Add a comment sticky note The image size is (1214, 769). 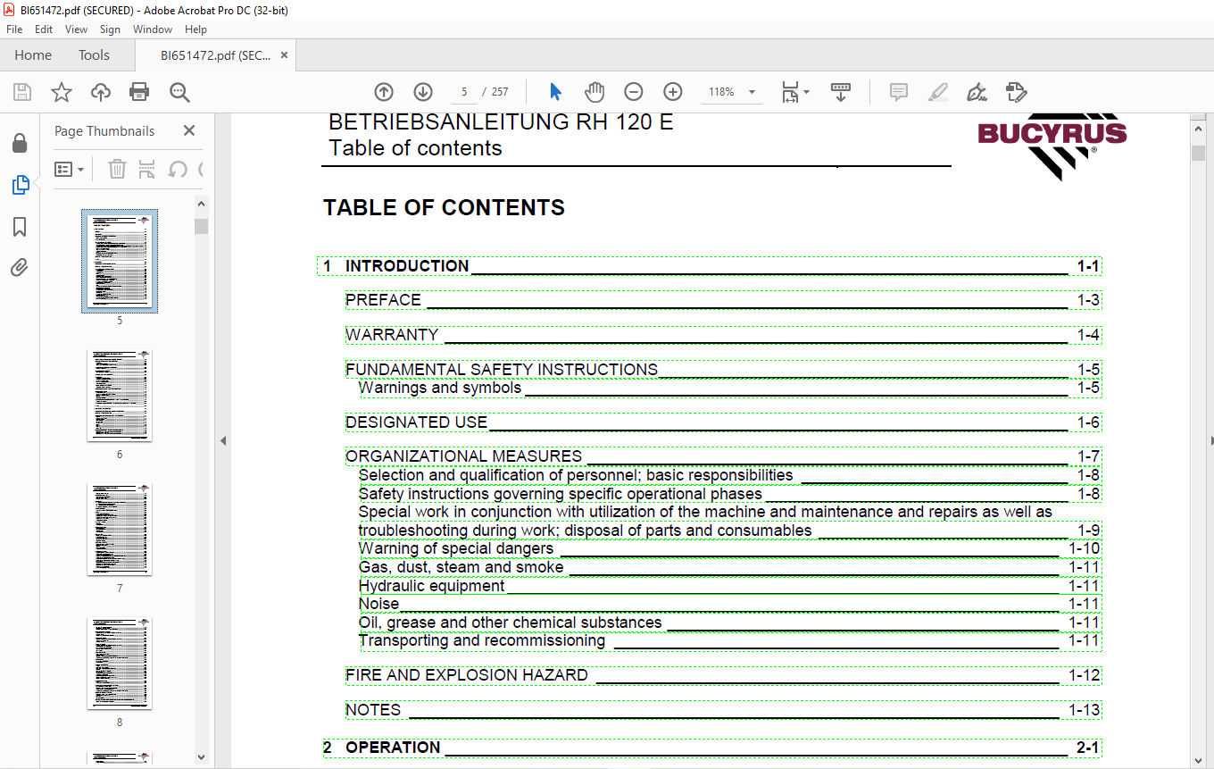pos(899,92)
